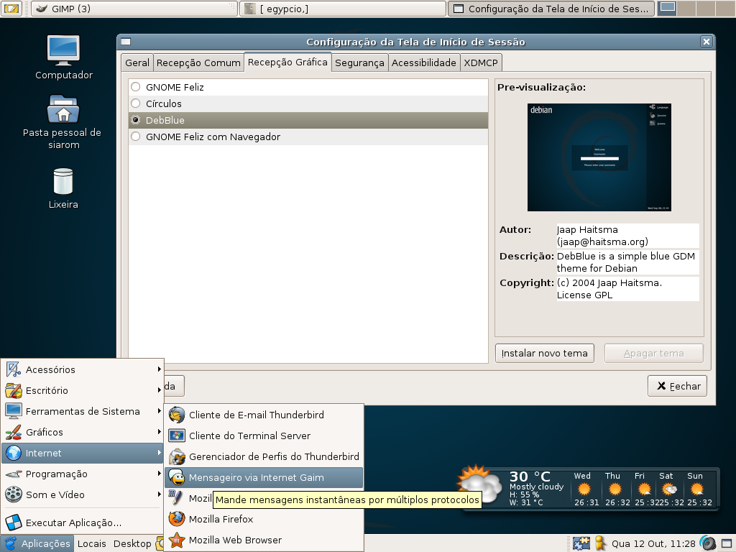Viewport: 736px width, 552px height.
Task: Switch to the Recepção Comum tab
Action: coord(198,63)
